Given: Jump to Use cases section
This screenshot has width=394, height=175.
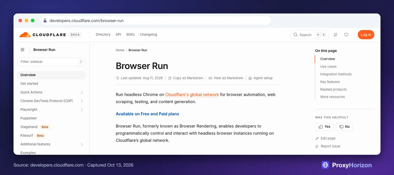Looking at the screenshot, I should click(328, 67).
